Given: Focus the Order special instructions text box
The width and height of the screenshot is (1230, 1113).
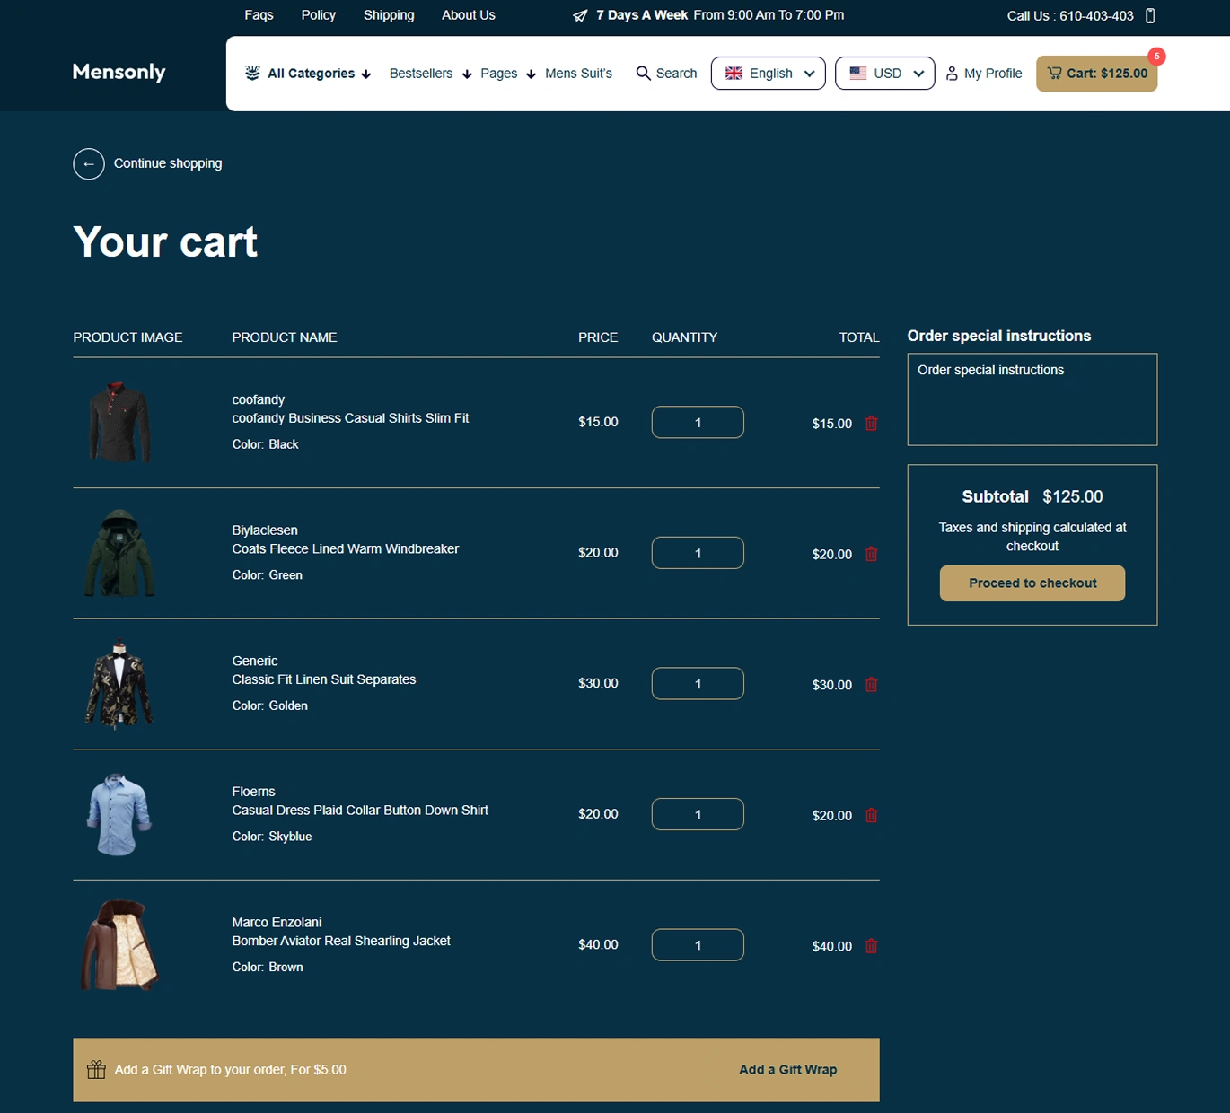Looking at the screenshot, I should coord(1032,399).
